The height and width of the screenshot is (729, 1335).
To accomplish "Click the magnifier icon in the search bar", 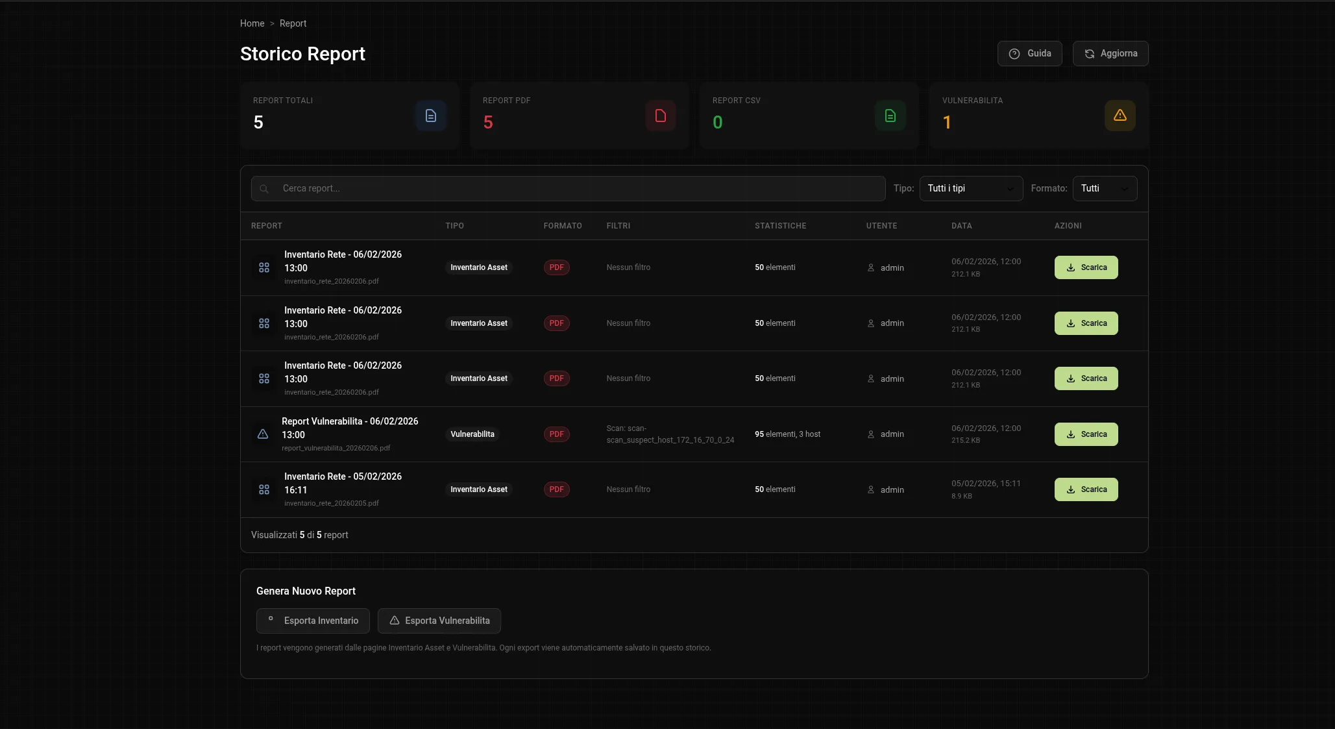I will (264, 189).
